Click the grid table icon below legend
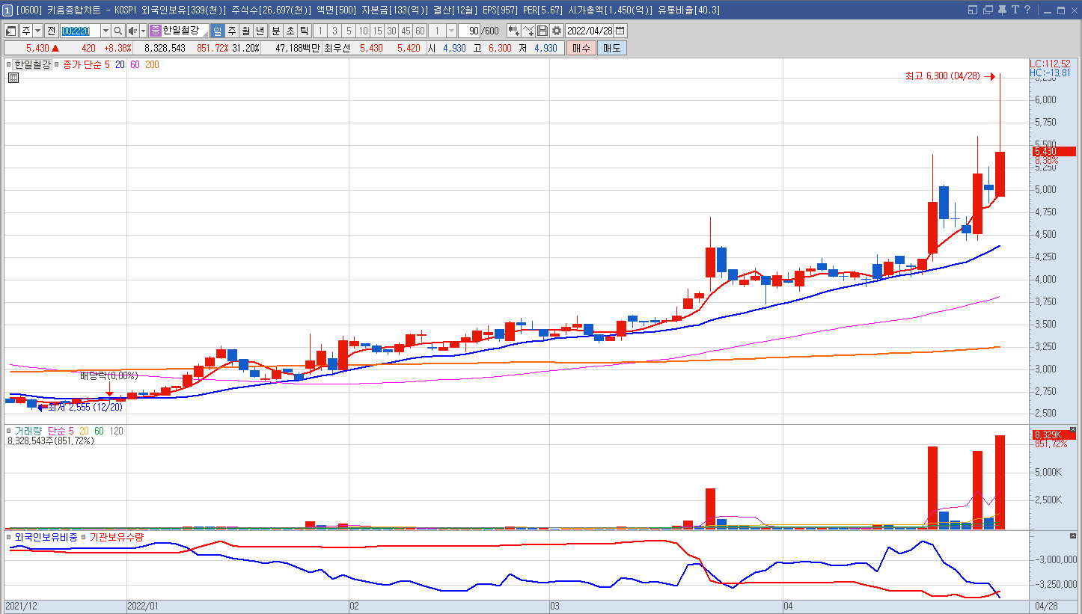The height and width of the screenshot is (614, 1082). coord(13,77)
